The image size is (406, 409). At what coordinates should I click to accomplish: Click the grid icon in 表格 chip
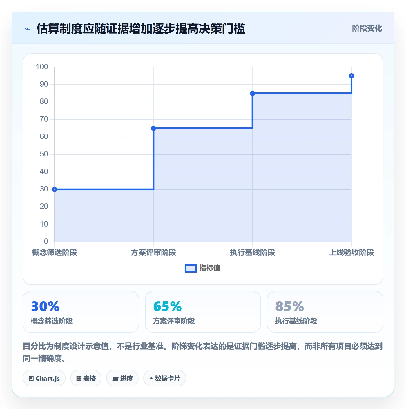tap(79, 379)
